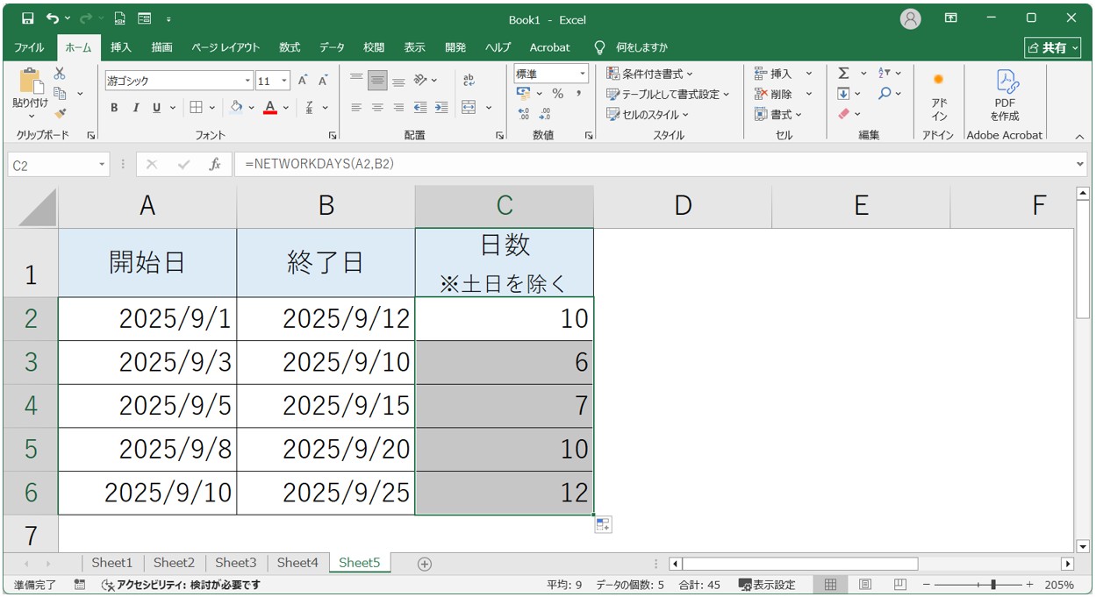Image resolution: width=1096 pixels, height=597 pixels.
Task: Apply comma style number format
Action: coord(578,94)
